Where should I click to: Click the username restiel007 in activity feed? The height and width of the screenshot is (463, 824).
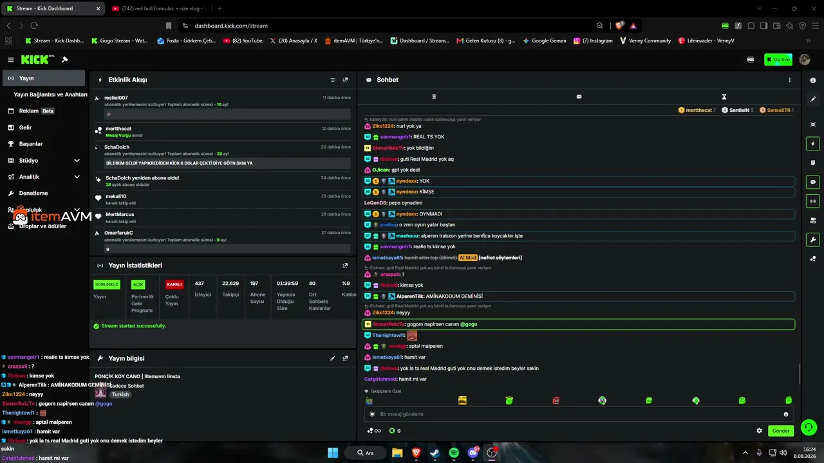click(x=116, y=98)
